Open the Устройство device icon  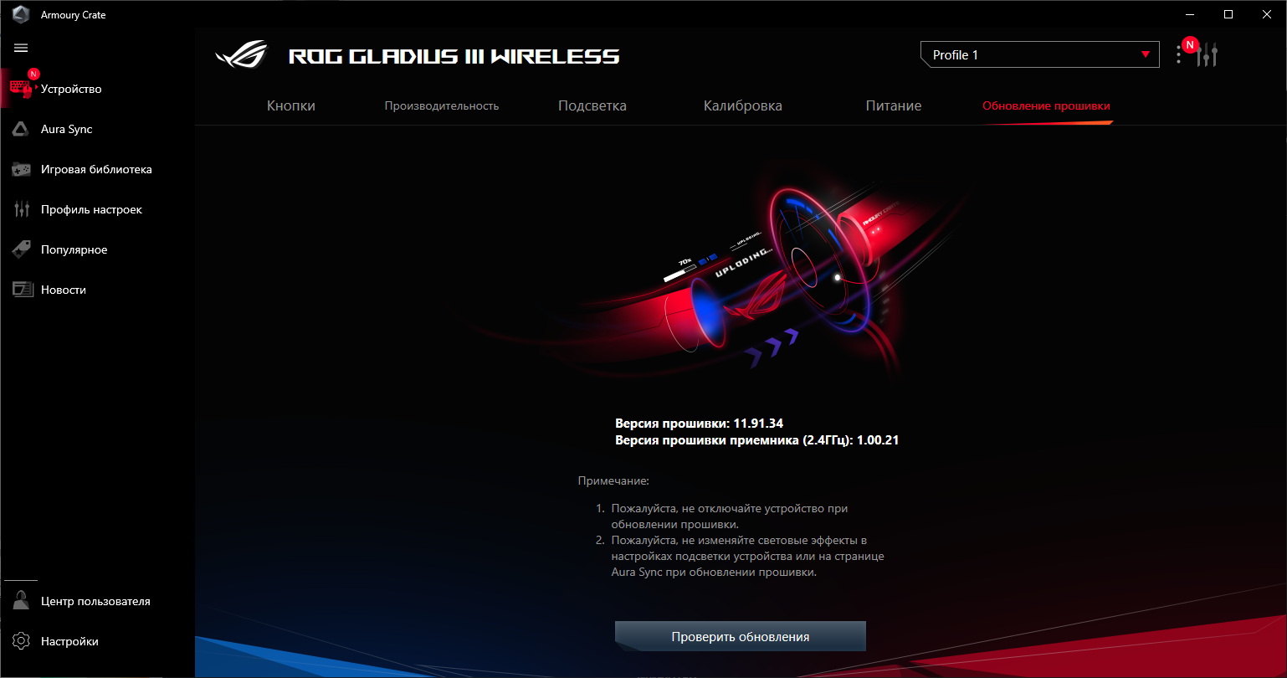[x=21, y=89]
